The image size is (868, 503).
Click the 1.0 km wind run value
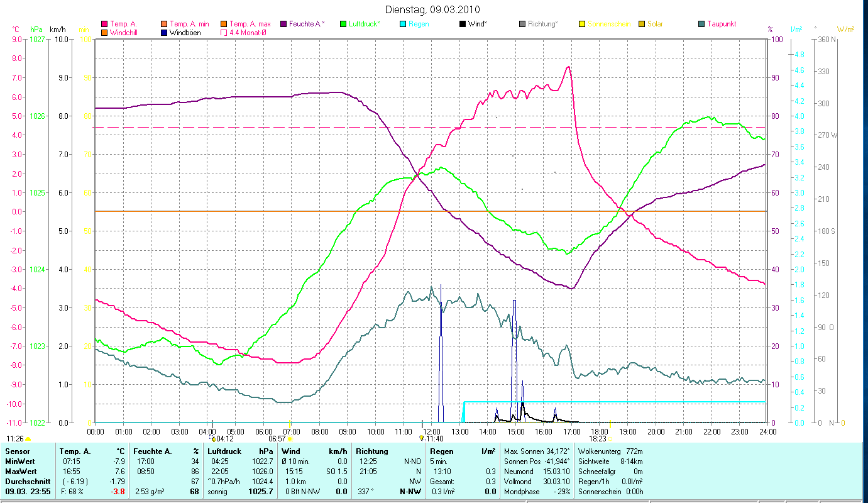tap(297, 482)
